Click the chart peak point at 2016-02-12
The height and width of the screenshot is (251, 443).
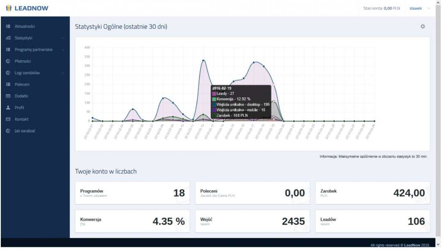pos(203,61)
